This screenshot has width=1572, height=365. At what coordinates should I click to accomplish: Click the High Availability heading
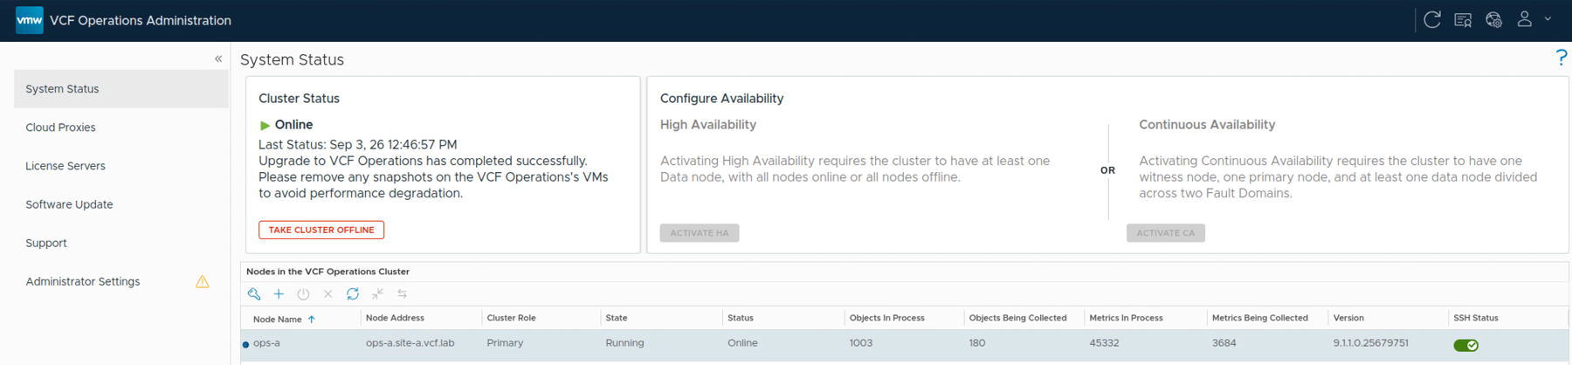click(x=707, y=125)
